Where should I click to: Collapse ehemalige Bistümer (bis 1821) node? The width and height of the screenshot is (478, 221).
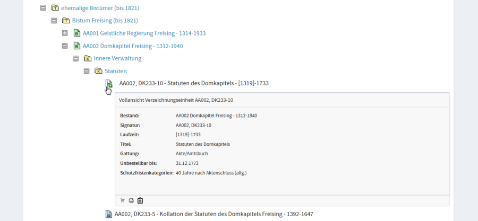43,8
